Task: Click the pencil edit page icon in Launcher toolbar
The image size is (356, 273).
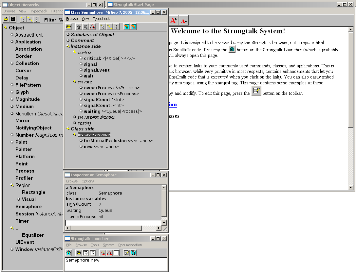Action: point(126,253)
